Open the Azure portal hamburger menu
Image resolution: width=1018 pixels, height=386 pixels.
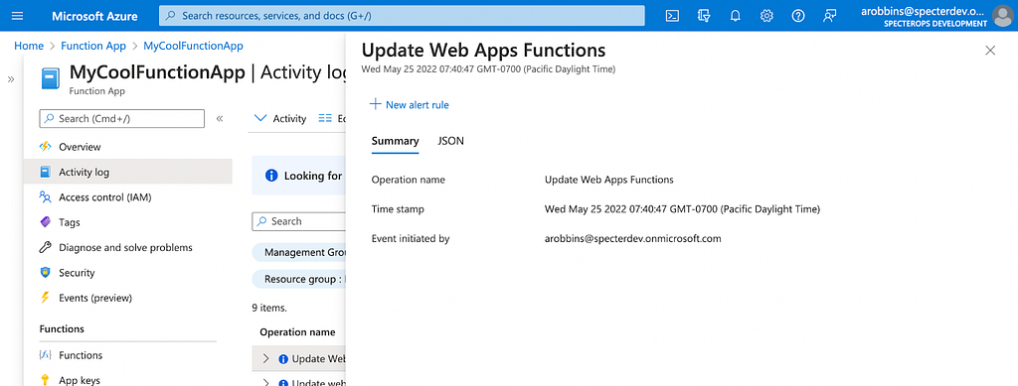(x=18, y=16)
